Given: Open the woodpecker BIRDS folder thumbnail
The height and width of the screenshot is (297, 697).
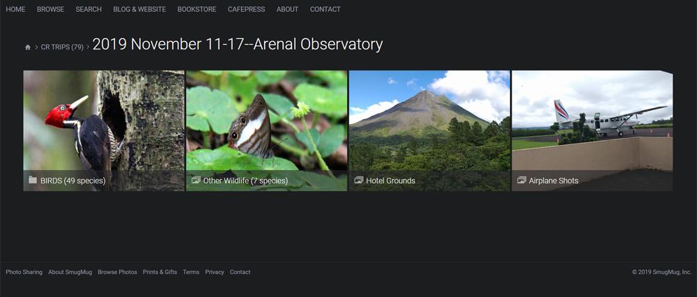Looking at the screenshot, I should pos(104,130).
